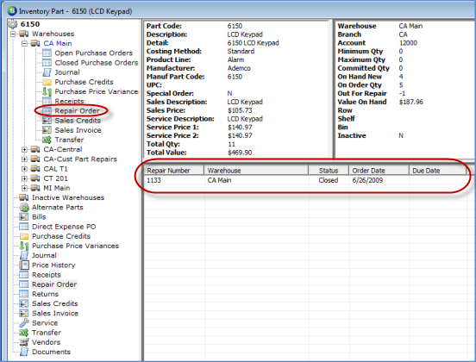Viewport: 476px width, 362px height.
Task: Collapse the Warehouses tree node
Action: click(13, 34)
